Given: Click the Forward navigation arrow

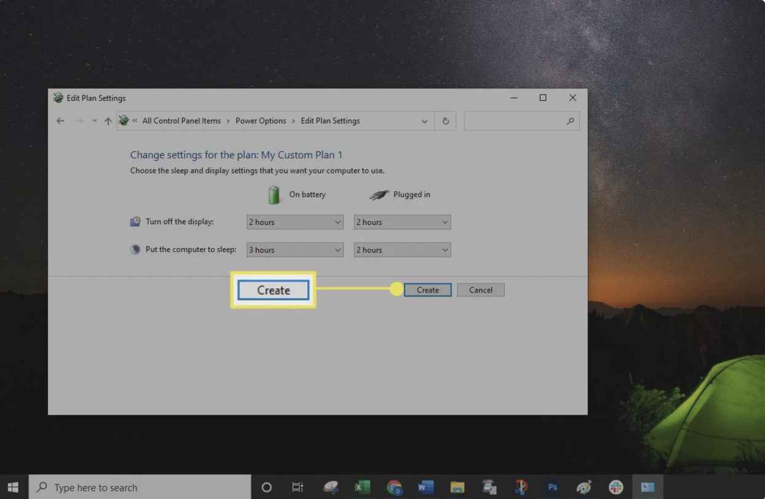Looking at the screenshot, I should pyautogui.click(x=80, y=121).
